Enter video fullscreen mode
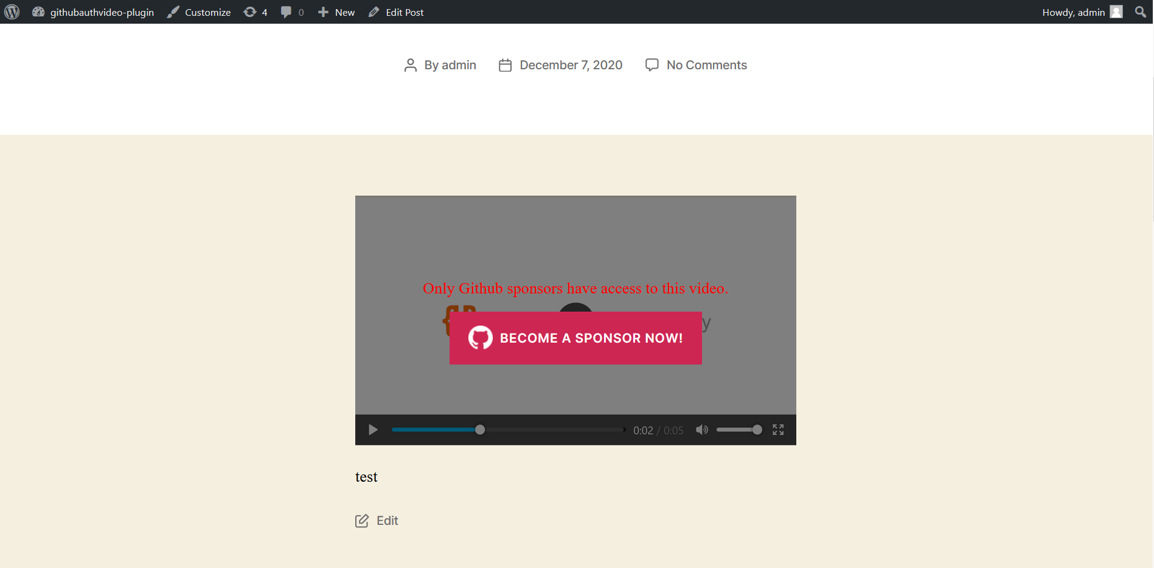The width and height of the screenshot is (1154, 568). coord(778,430)
